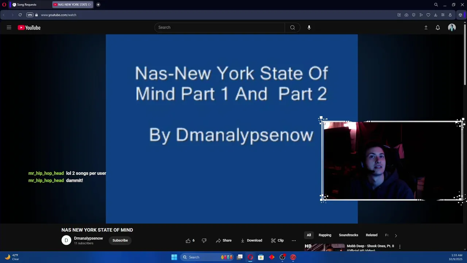This screenshot has width=467, height=263.
Task: Open the Opera Flow send arrow icon
Action: coord(421,15)
